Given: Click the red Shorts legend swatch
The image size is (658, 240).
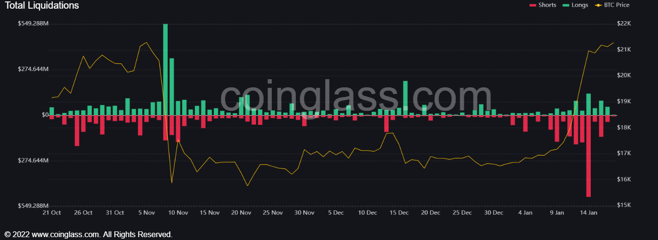Looking at the screenshot, I should [532, 5].
